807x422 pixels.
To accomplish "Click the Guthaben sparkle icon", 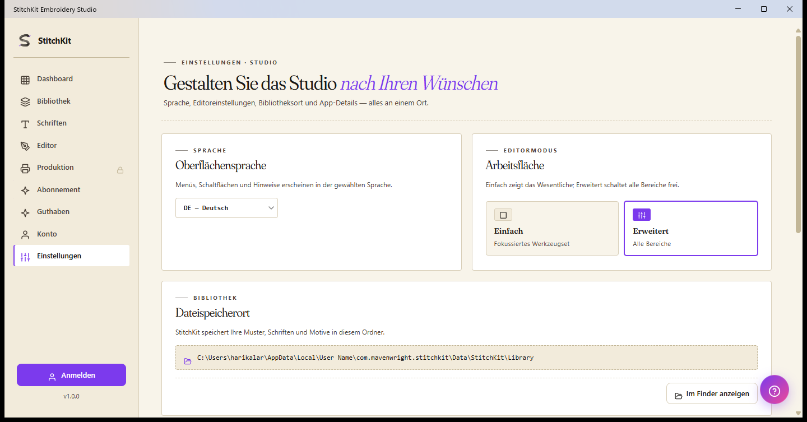I will click(25, 212).
